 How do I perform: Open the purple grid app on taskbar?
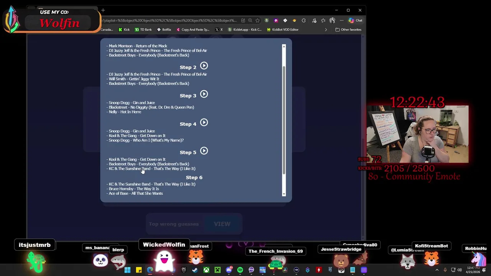tap(364, 270)
